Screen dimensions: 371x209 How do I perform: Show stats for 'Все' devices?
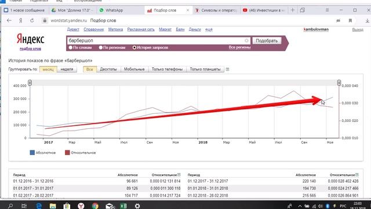(90, 69)
